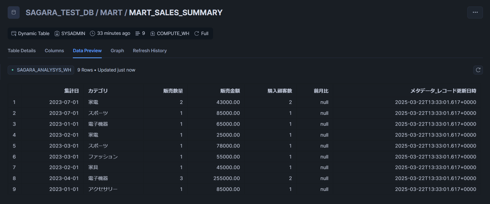Viewport: 490px width, 204px height.
Task: Click the Full refresh mode label
Action: 205,33
